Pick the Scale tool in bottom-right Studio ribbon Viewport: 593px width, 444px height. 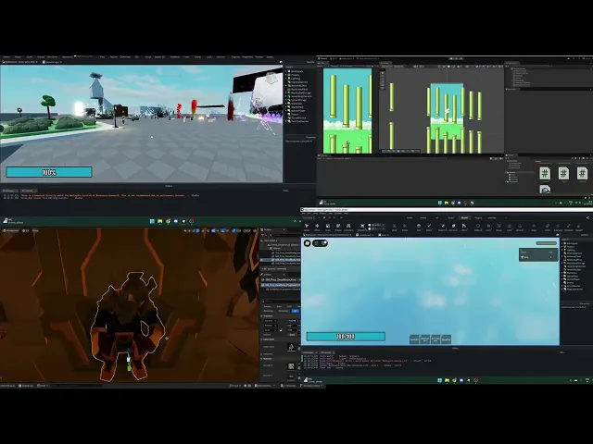click(x=327, y=227)
